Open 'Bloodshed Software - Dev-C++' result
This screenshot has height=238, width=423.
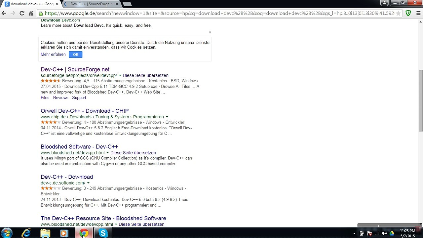(79, 147)
